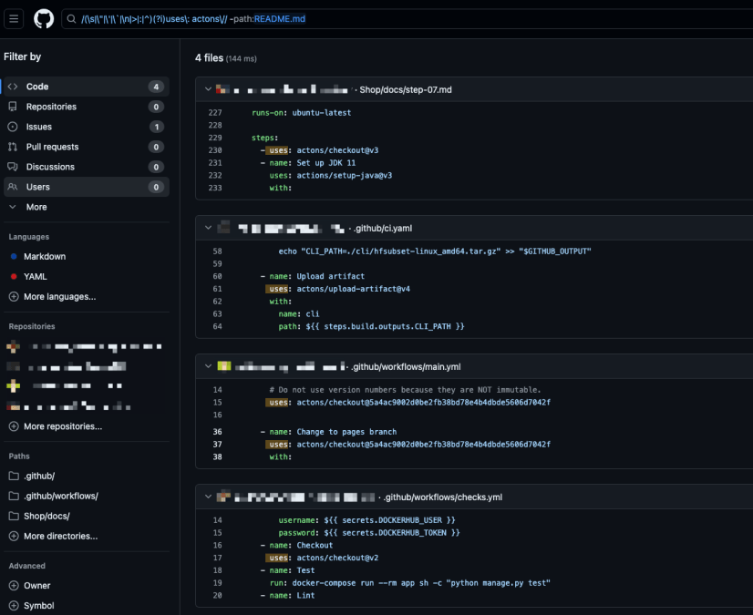Filter by Shop/docs/ path
This screenshot has height=615, width=753.
[x=46, y=516]
